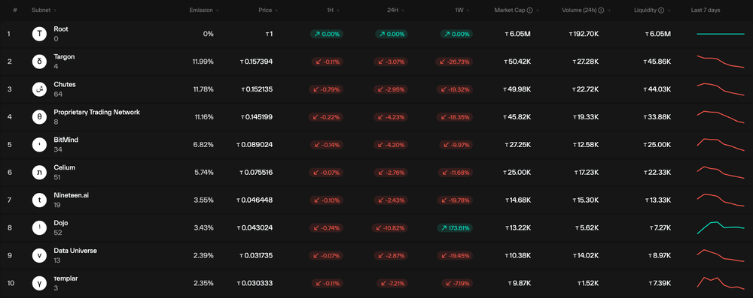753x298 pixels.
Task: Open the BitMind subnet link
Action: (66, 140)
